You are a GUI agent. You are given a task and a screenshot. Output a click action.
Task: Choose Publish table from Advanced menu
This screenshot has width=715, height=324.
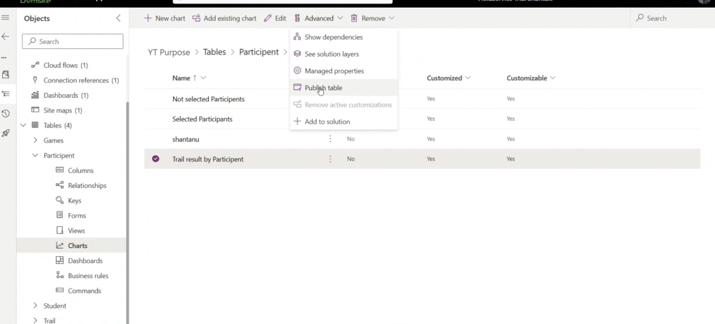click(x=323, y=88)
